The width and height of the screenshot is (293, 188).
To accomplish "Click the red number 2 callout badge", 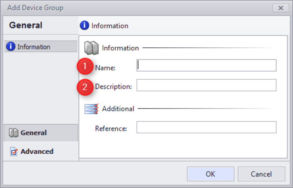I will [x=85, y=86].
